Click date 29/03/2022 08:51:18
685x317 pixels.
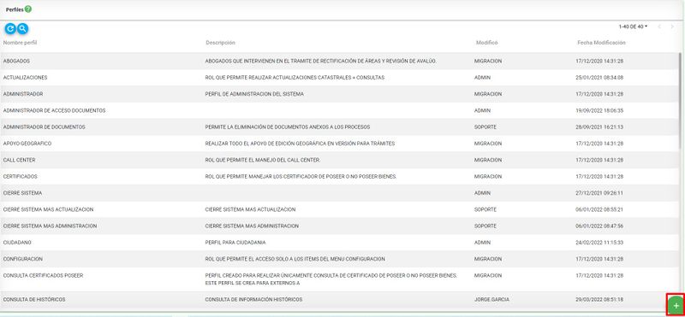click(x=599, y=300)
